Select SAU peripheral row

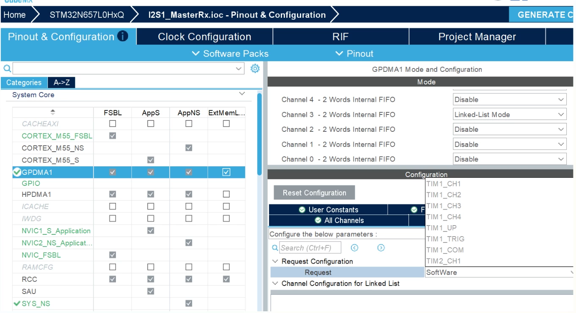click(x=129, y=291)
